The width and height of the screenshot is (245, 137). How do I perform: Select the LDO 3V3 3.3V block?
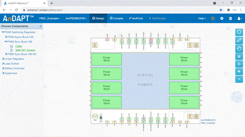click(190, 116)
